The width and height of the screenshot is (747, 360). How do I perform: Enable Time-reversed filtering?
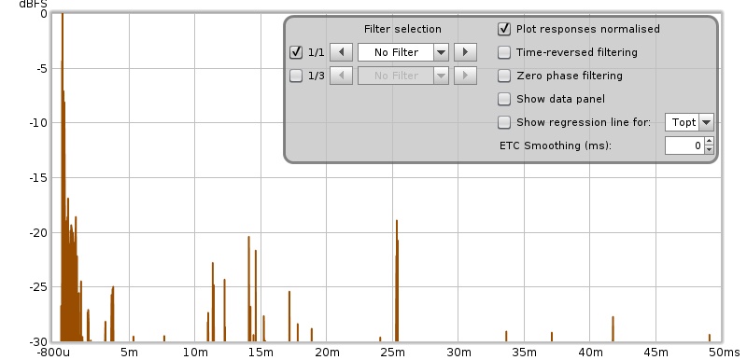(504, 52)
